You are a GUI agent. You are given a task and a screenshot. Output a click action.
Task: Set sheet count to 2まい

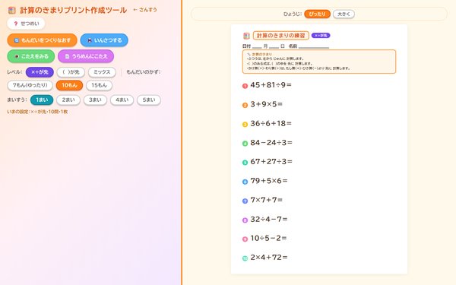[68, 100]
